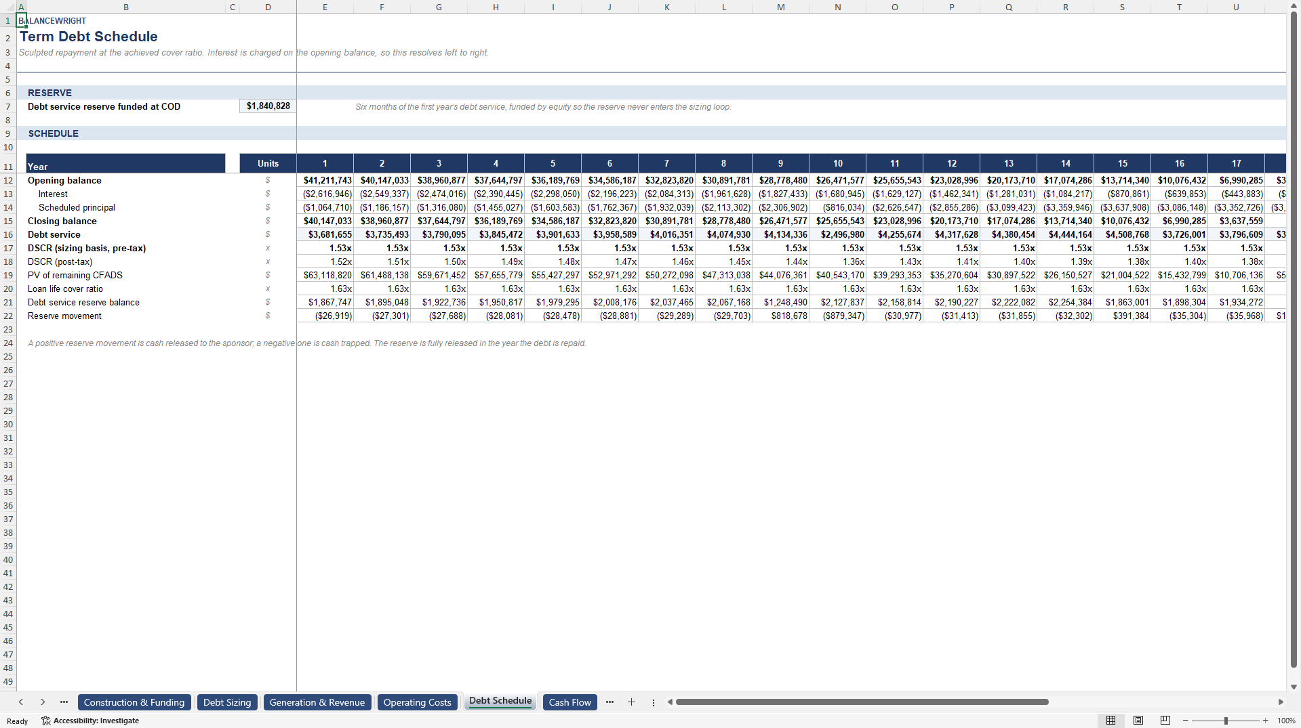Go to the Operating Costs sheet
Viewport: 1301px width, 728px height.
[x=417, y=702]
